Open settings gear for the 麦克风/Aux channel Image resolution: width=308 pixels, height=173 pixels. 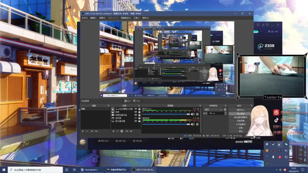click(x=197, y=114)
